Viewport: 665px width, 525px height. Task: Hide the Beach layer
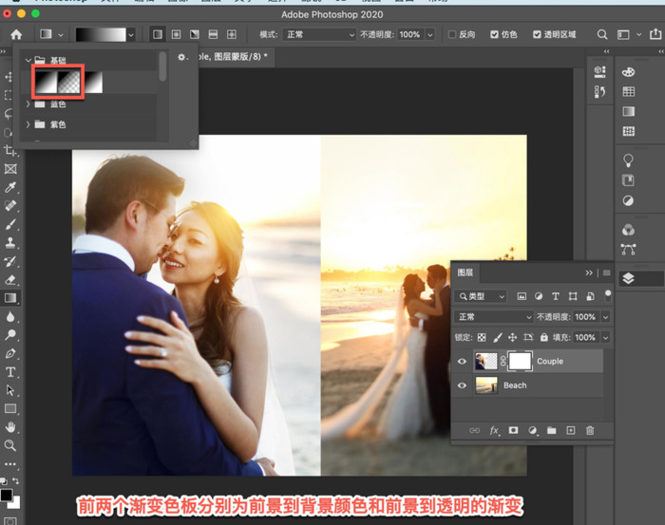coord(464,385)
